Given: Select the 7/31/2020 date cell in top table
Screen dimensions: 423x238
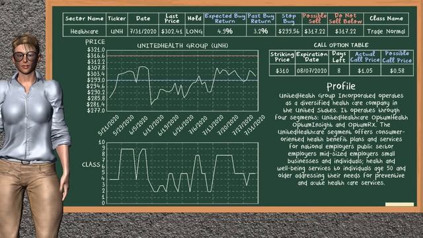Looking at the screenshot, I should point(143,31).
